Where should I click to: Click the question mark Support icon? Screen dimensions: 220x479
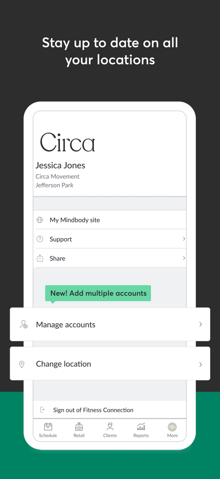40,239
